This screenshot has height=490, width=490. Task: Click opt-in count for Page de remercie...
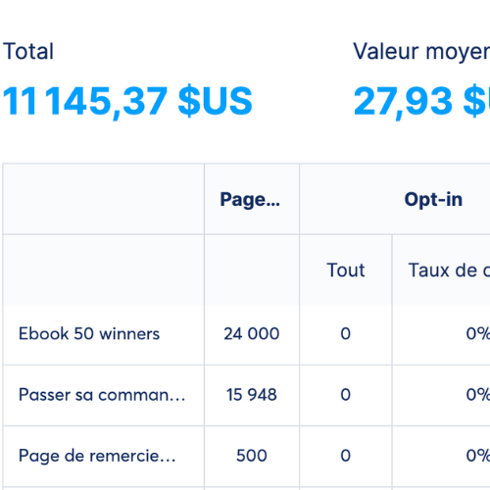point(346,456)
